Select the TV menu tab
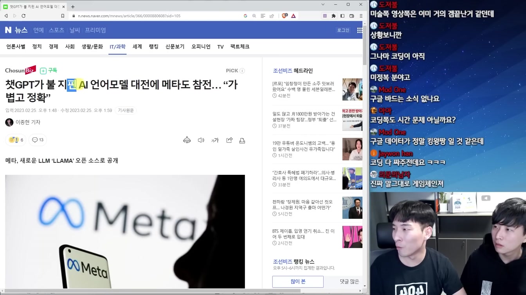 tap(220, 47)
